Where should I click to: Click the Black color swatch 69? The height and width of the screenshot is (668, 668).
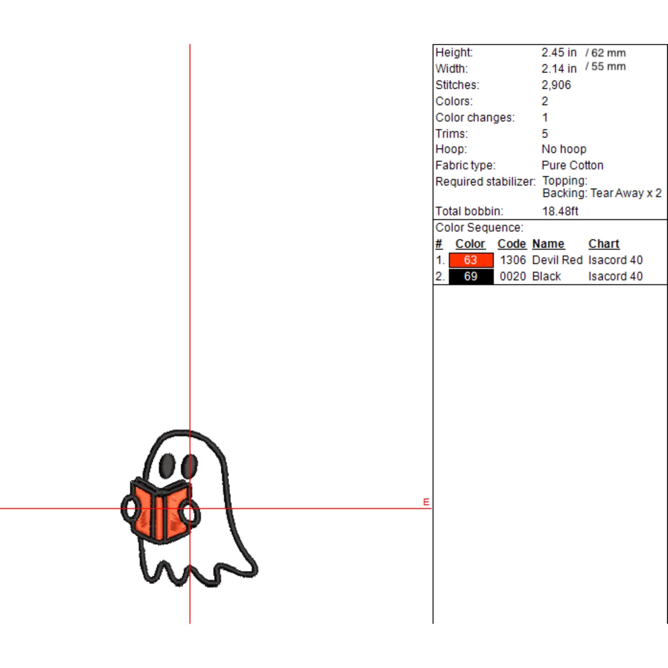pyautogui.click(x=471, y=276)
